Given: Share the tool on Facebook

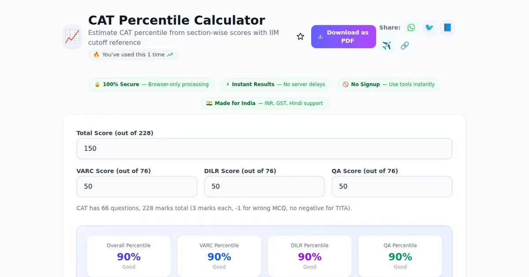Looking at the screenshot, I should coord(447,27).
